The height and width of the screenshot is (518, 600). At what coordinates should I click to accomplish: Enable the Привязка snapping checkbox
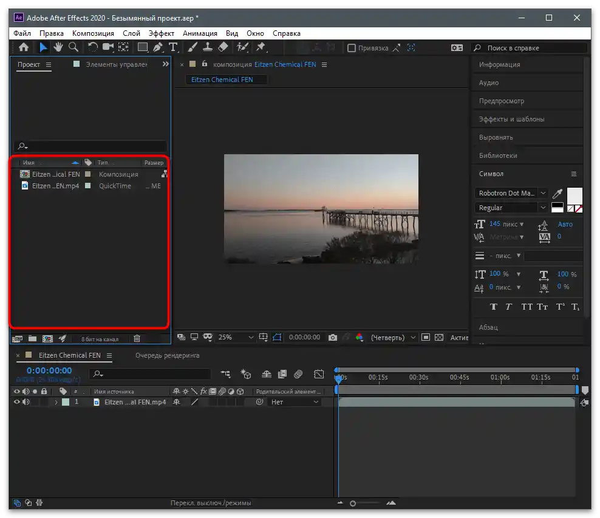(351, 48)
